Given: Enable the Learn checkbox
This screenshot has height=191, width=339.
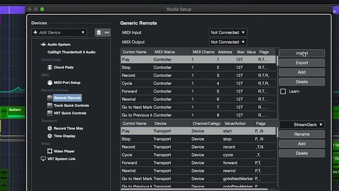Looking at the screenshot, I should point(283,91).
